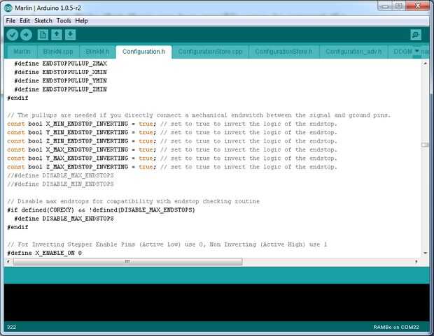Click line '#define ENDSTOPPULLUP_ZMAX'
This screenshot has height=336, width=434.
point(60,64)
